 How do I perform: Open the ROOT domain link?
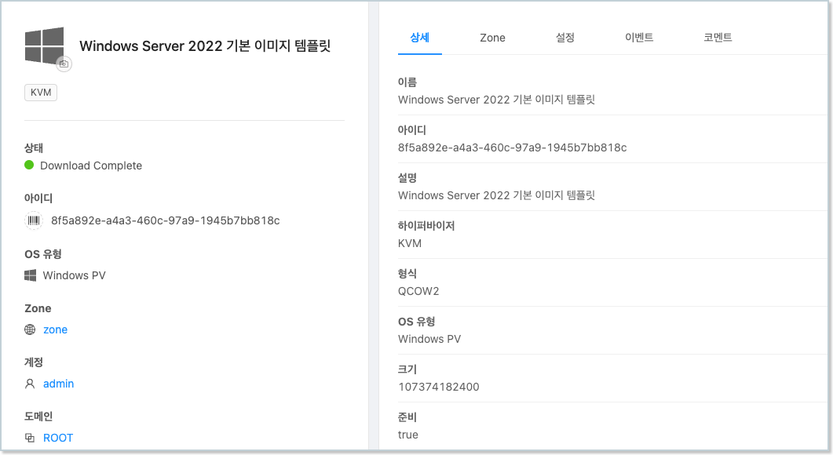tap(58, 438)
